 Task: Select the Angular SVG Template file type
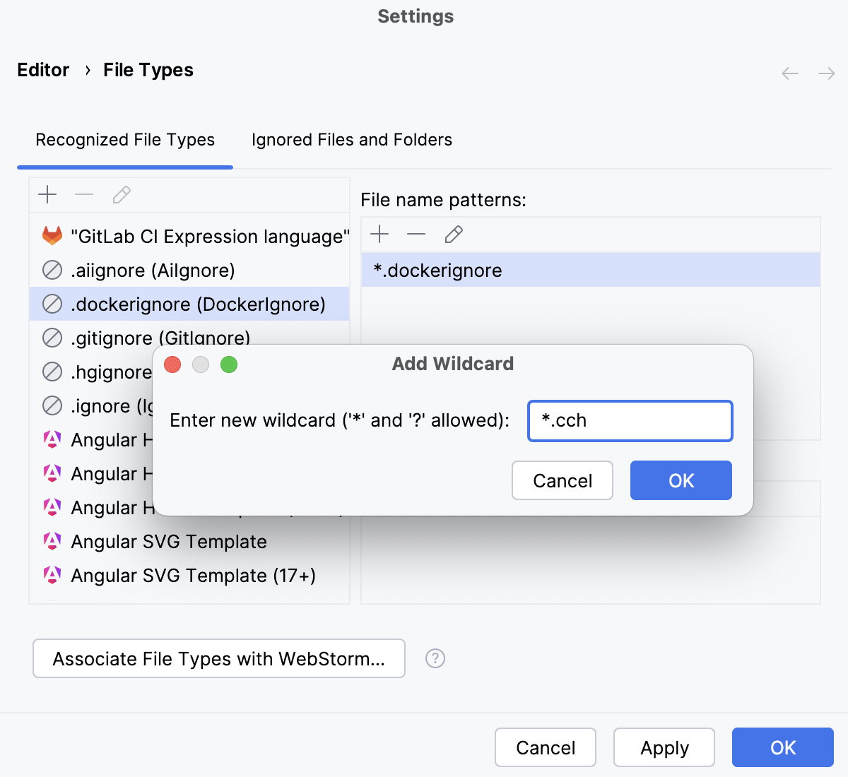pyautogui.click(x=167, y=542)
